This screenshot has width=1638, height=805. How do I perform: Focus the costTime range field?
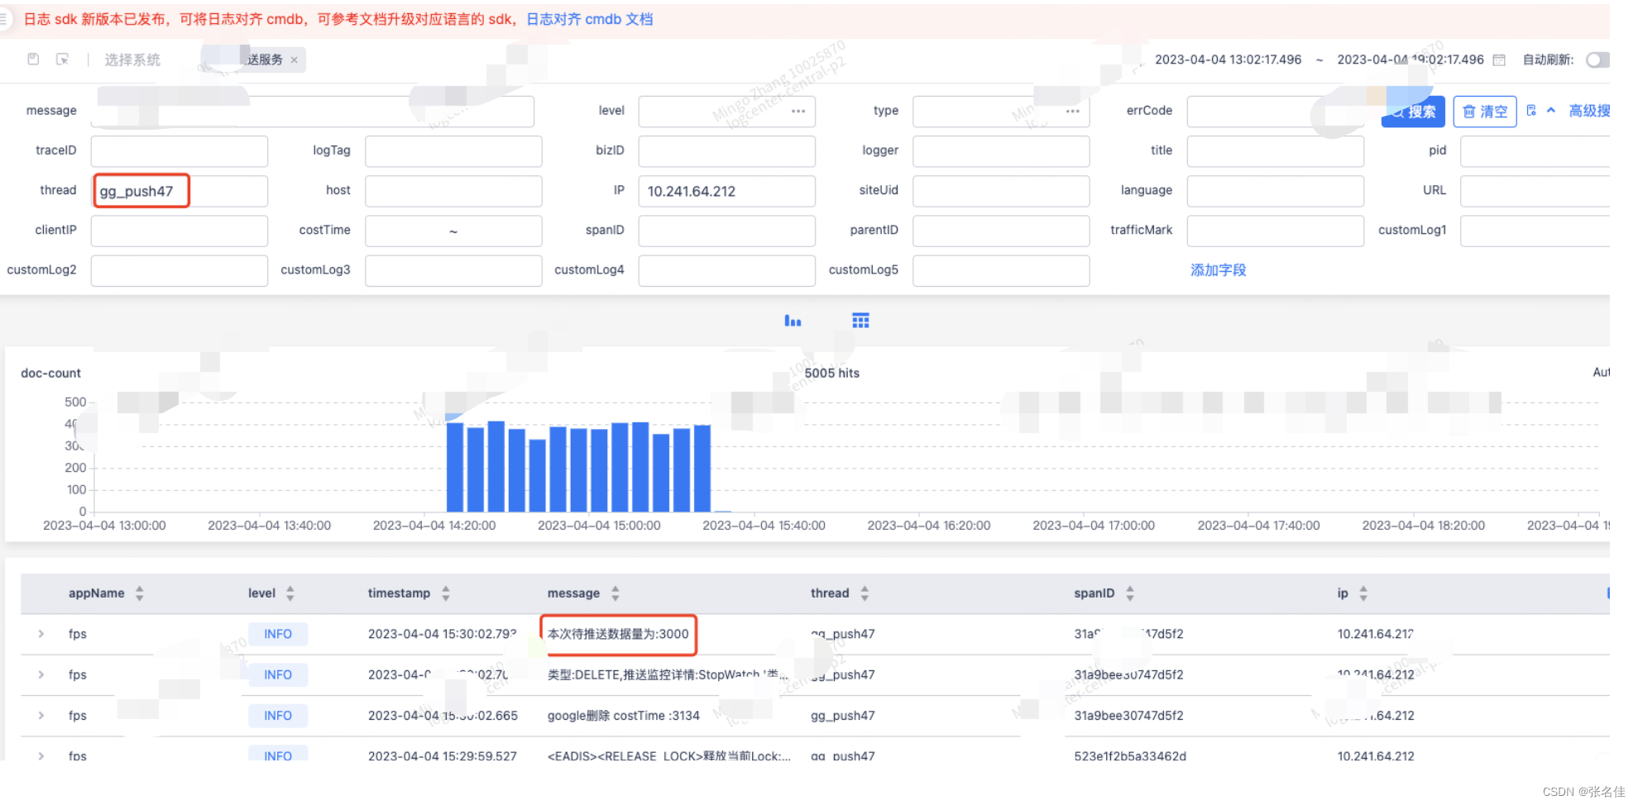[453, 231]
